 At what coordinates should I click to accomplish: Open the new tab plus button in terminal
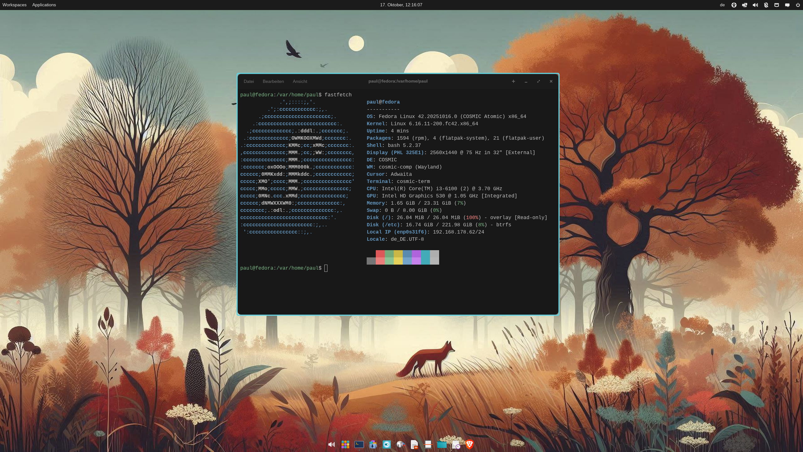pyautogui.click(x=513, y=81)
